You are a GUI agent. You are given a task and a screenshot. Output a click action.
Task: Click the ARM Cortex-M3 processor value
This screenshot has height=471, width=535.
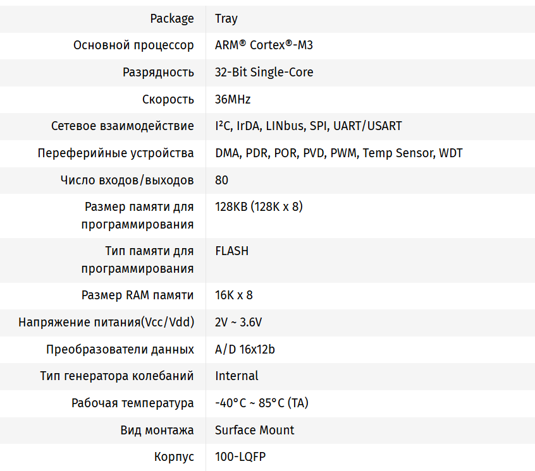point(264,45)
